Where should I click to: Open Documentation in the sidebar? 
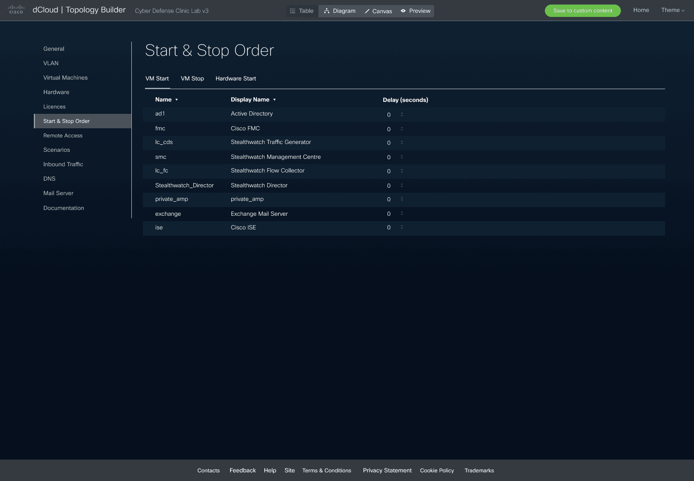point(64,208)
